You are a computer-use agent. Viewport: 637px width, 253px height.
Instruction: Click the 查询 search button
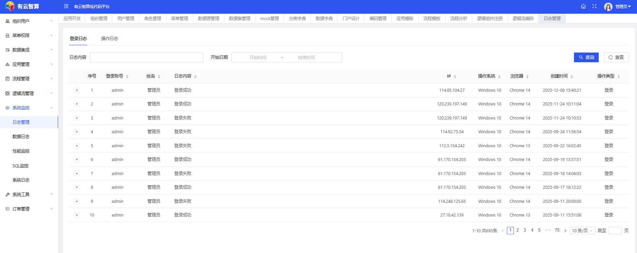(586, 58)
